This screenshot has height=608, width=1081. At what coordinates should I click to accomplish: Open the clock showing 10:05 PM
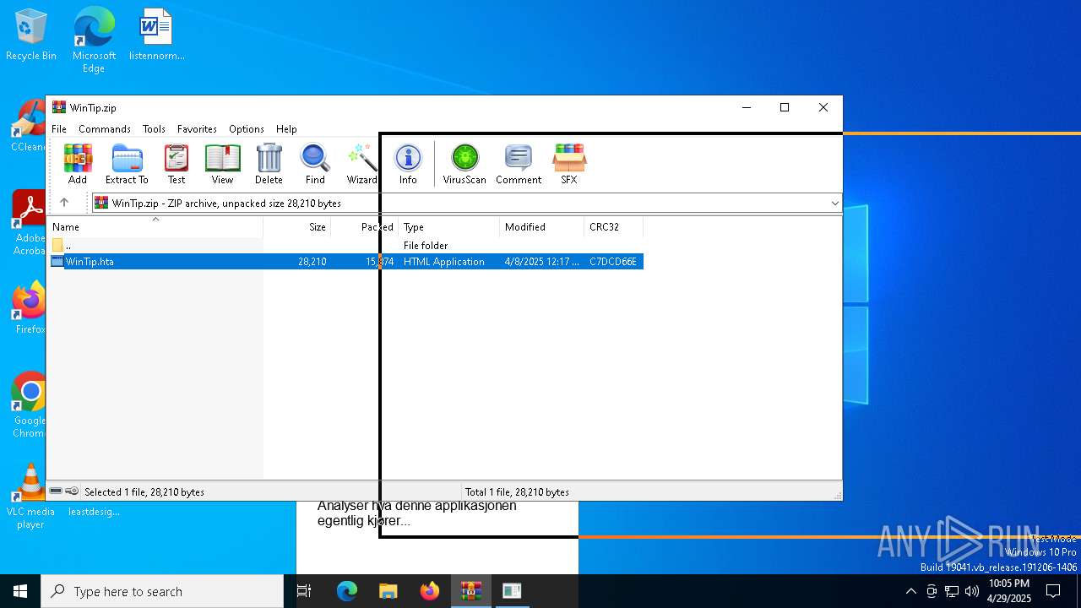[x=1009, y=591]
